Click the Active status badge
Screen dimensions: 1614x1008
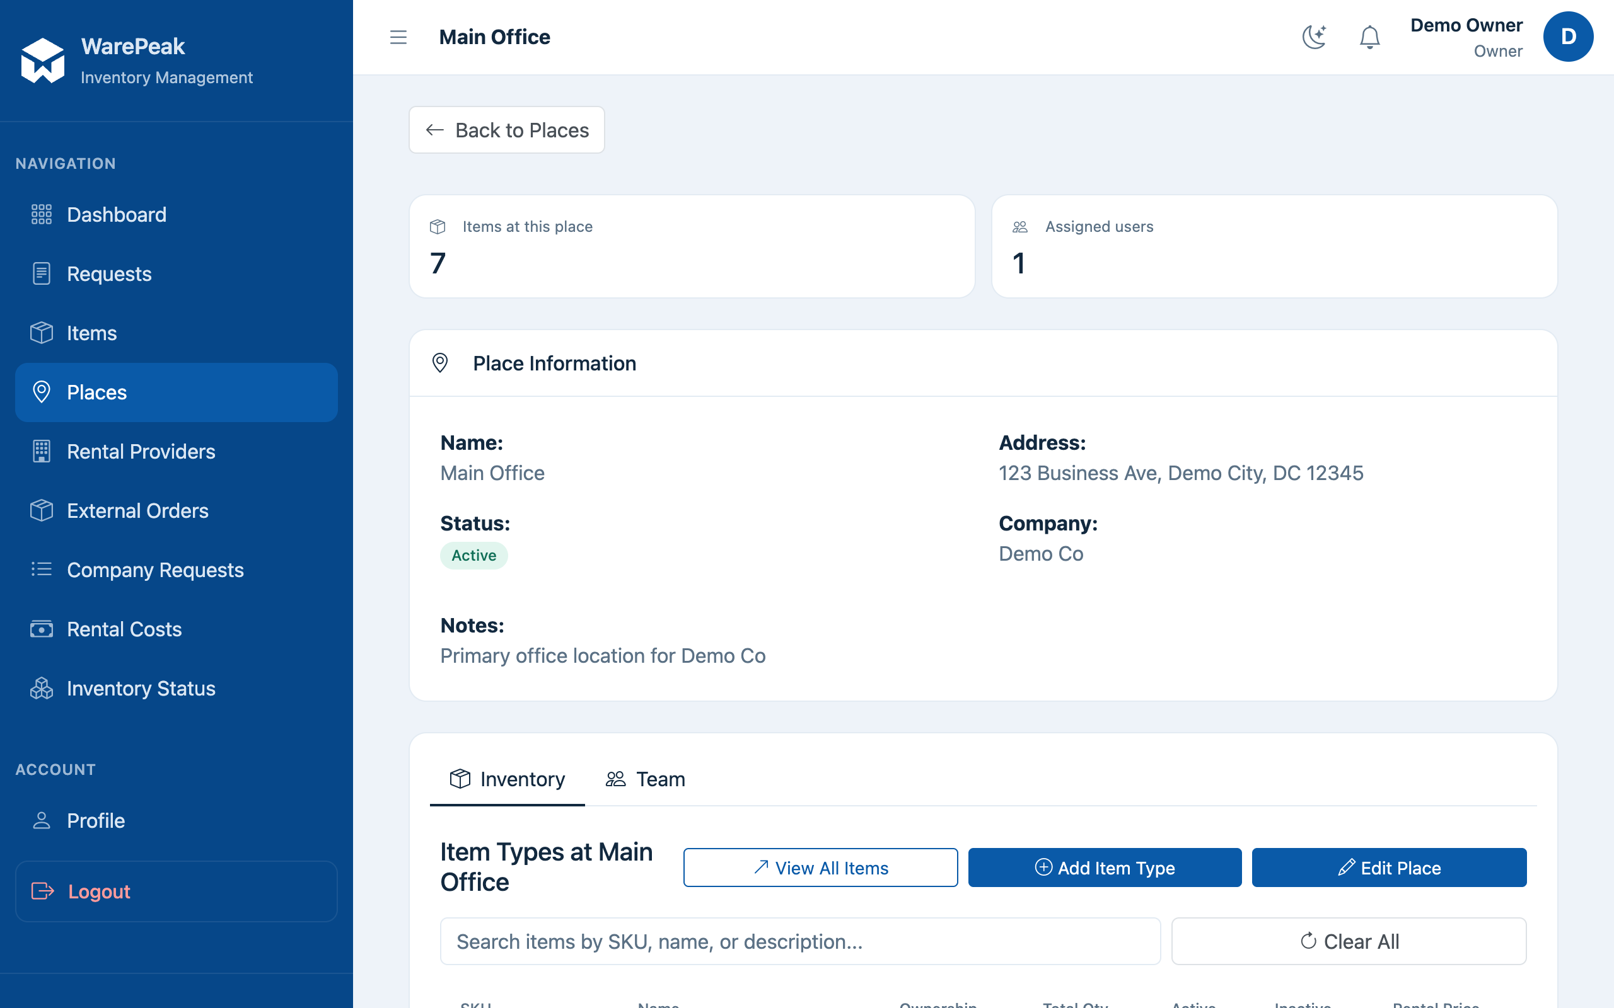473,555
